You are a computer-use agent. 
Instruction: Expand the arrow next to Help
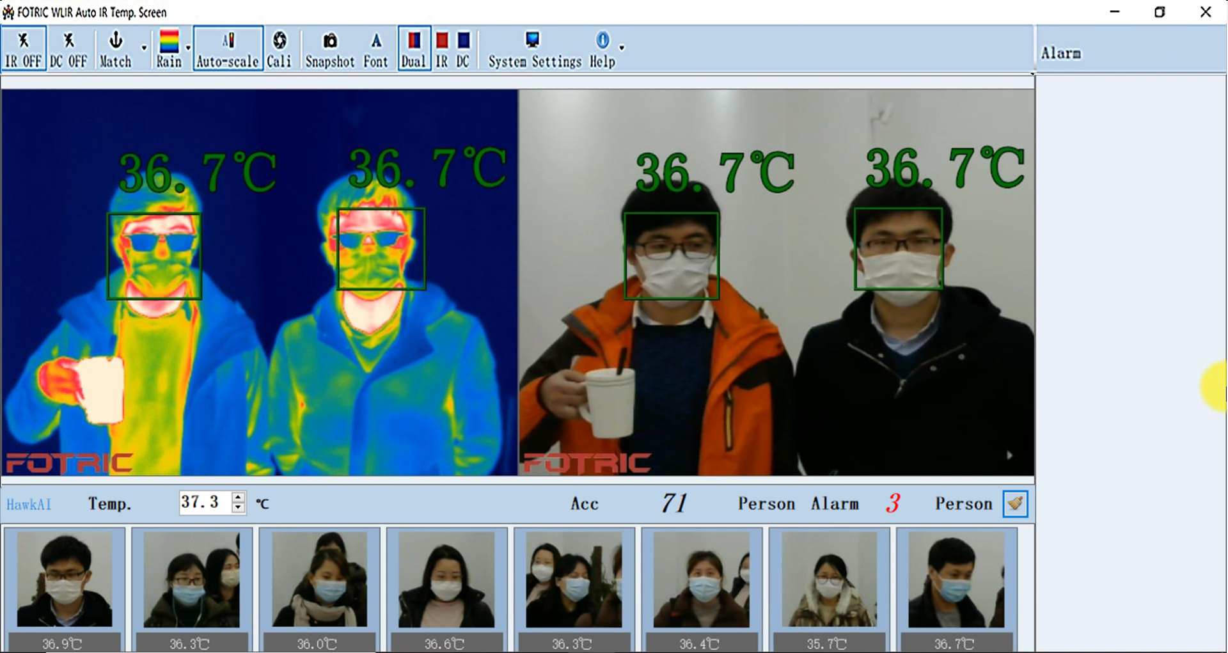pyautogui.click(x=622, y=48)
